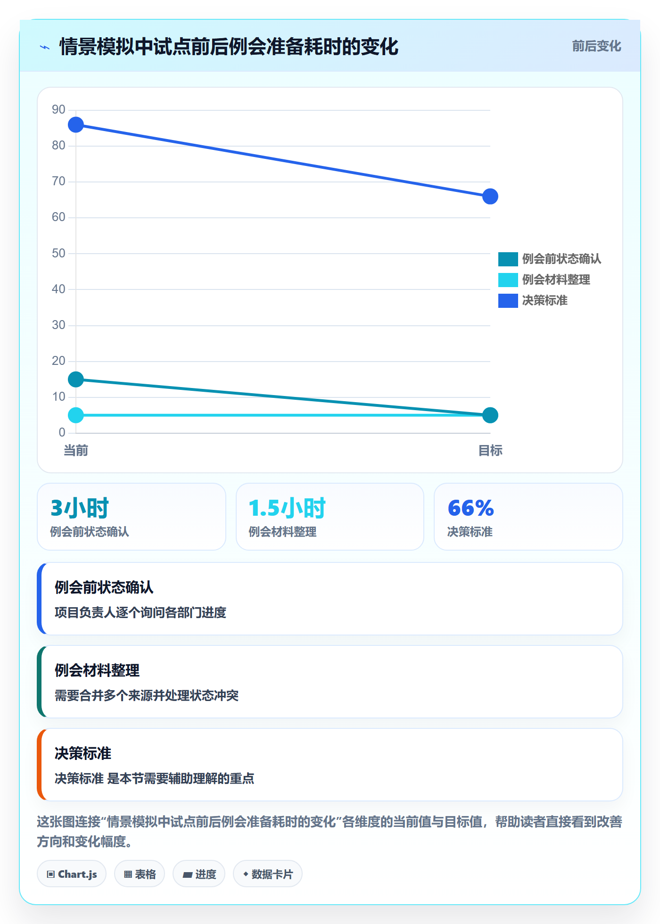Click the cyan point at 5 on 当前
Image resolution: width=660 pixels, height=924 pixels.
click(76, 415)
